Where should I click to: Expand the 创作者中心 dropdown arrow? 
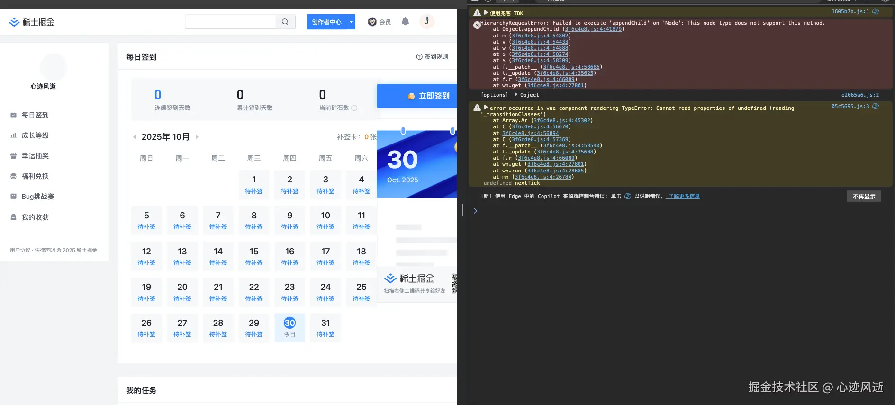point(351,22)
